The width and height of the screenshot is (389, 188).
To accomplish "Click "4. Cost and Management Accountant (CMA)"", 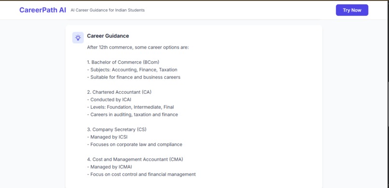I will pyautogui.click(x=135, y=159).
